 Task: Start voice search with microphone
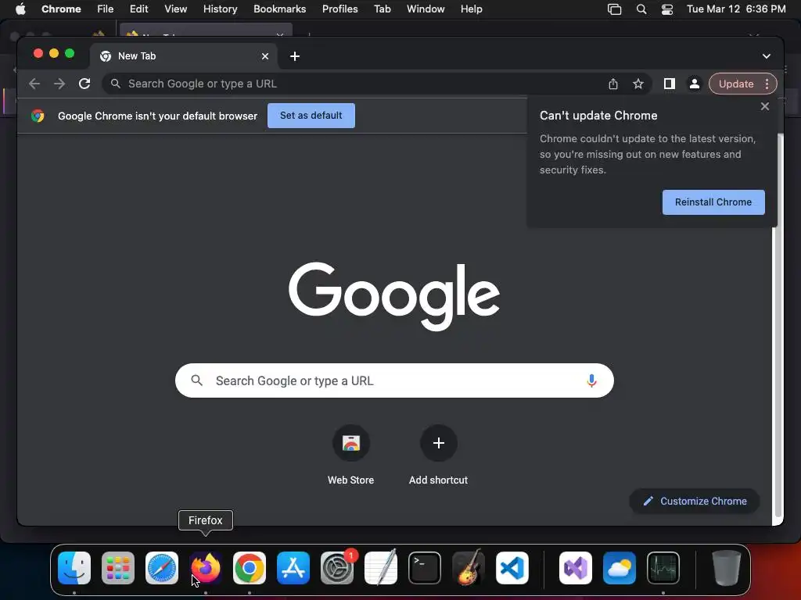pos(591,380)
